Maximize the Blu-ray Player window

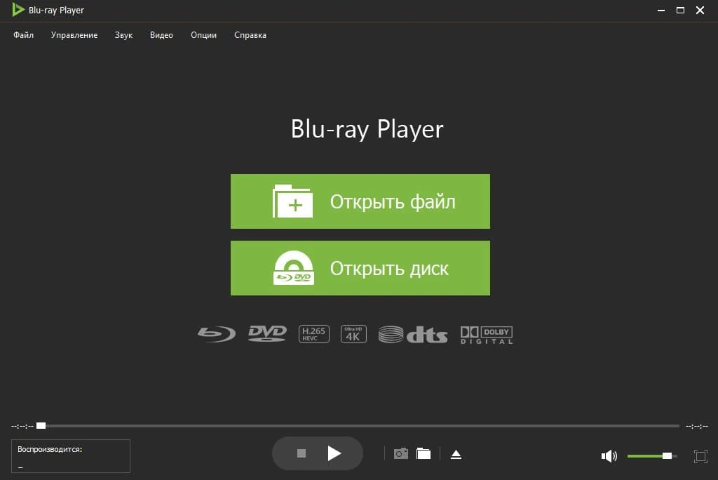[680, 10]
